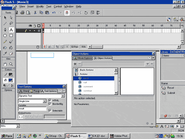185x139 pixels.
Task: Open the View menu
Action: (22, 6)
